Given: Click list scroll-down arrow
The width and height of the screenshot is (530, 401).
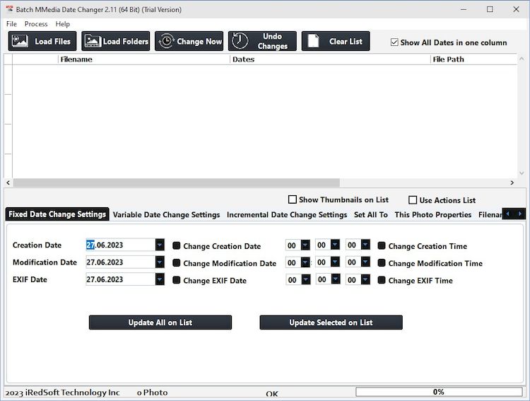Looking at the screenshot, I should pos(522,173).
